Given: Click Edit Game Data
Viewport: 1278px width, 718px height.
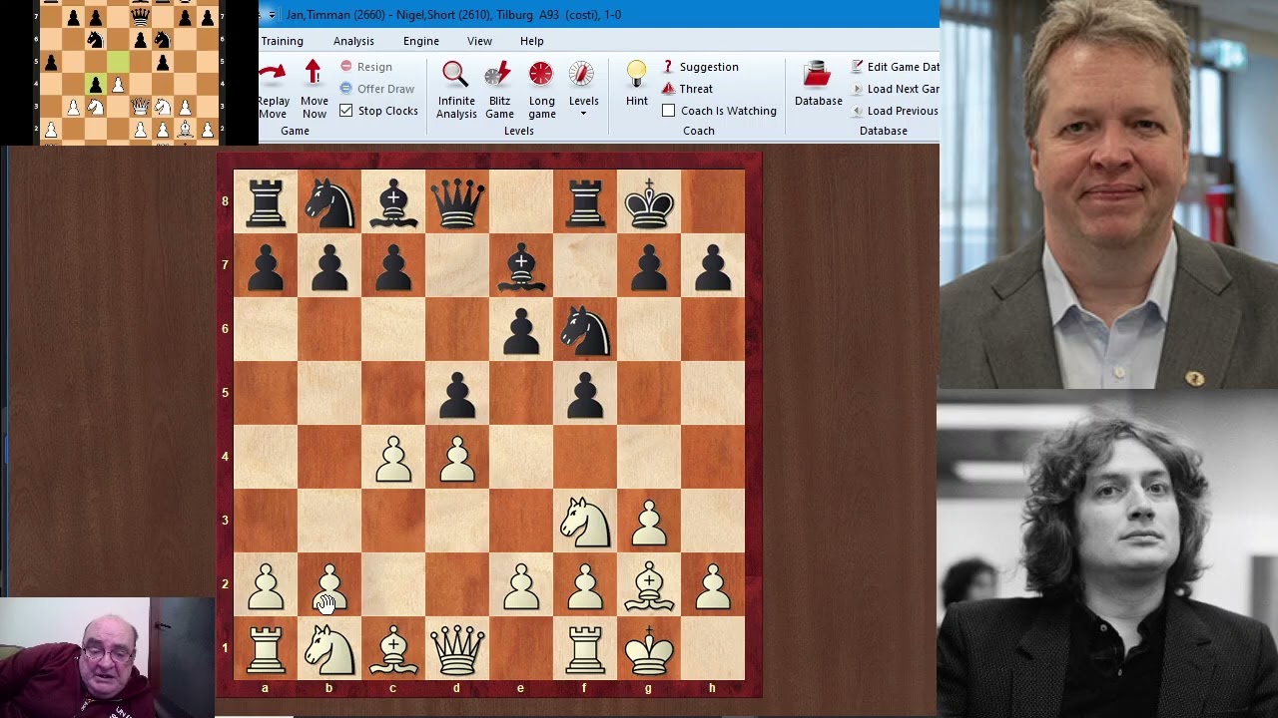Looking at the screenshot, I should tap(895, 67).
